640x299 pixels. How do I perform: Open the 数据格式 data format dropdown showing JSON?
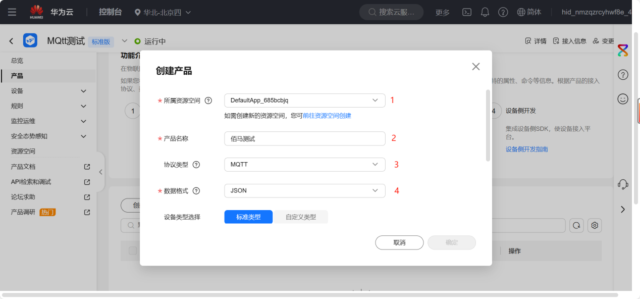tap(304, 190)
